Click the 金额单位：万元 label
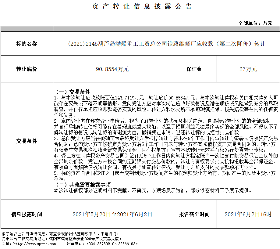This screenshot has height=249, width=280. [255, 23]
